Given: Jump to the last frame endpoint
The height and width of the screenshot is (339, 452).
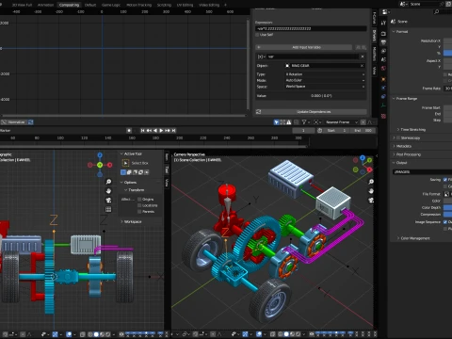Looking at the screenshot, I should click(174, 130).
